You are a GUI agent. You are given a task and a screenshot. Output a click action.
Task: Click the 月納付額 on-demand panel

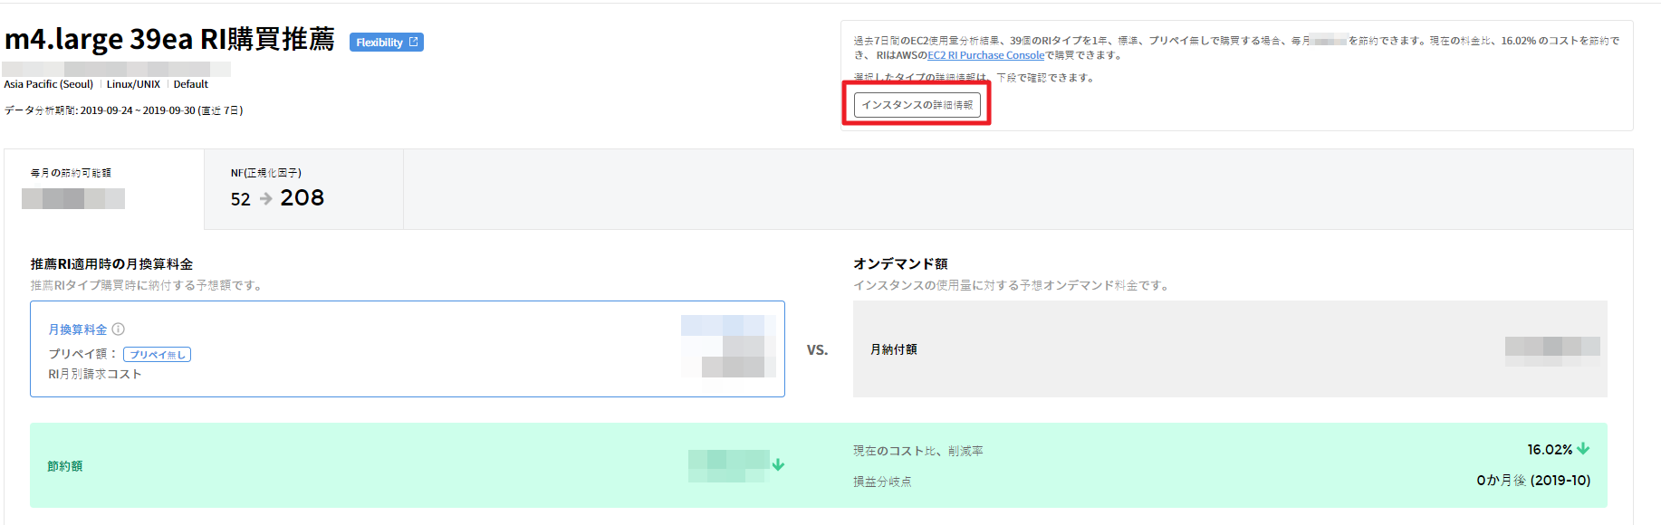1229,348
